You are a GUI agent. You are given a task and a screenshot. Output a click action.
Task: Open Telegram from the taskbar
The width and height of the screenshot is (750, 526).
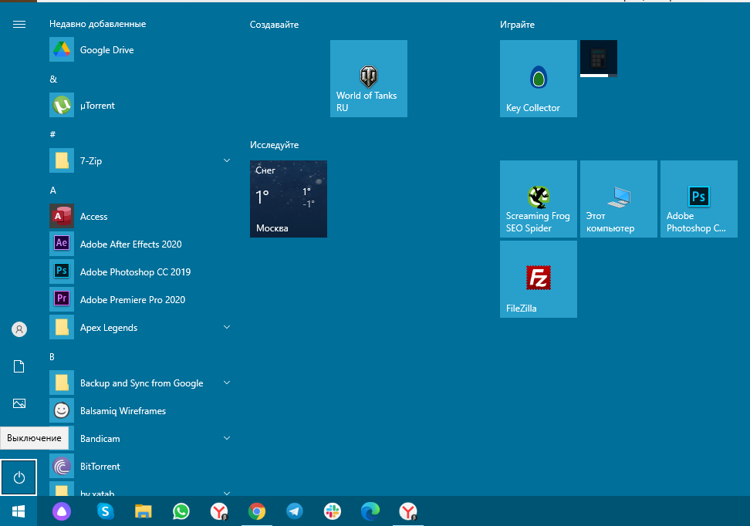pos(295,511)
